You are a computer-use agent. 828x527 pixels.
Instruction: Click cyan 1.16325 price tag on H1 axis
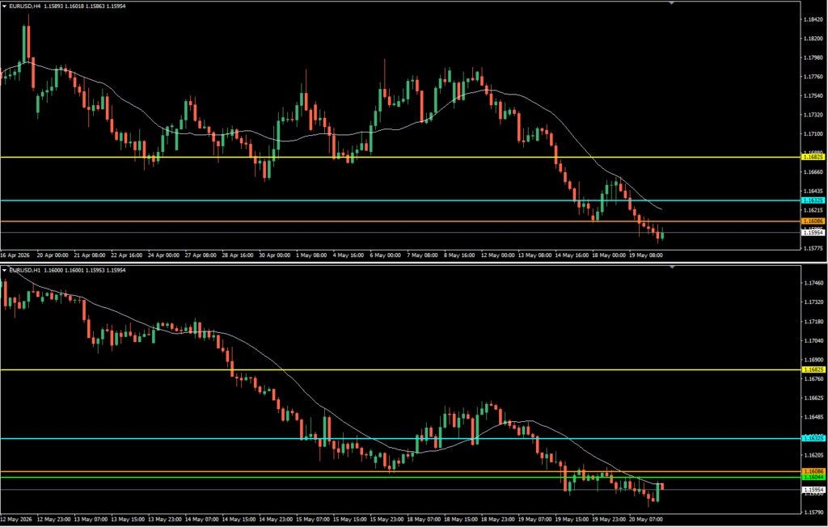813,438
